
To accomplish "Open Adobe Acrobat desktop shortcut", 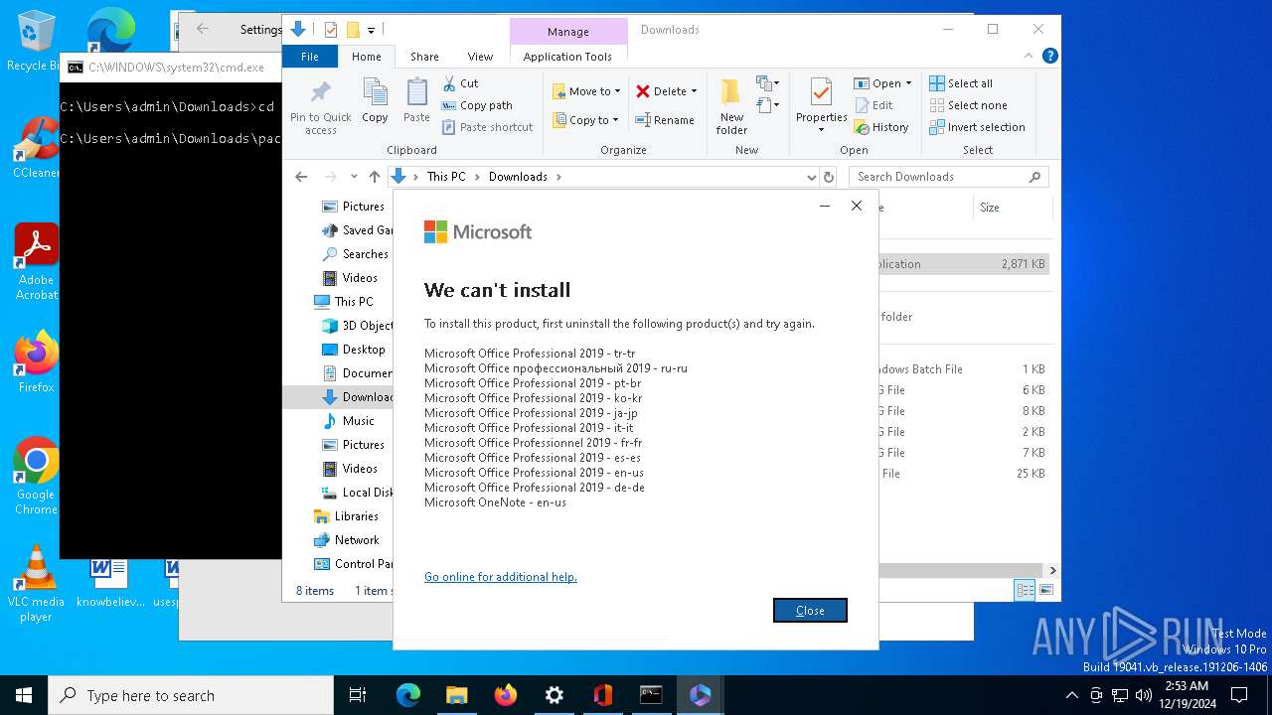I will point(36,262).
